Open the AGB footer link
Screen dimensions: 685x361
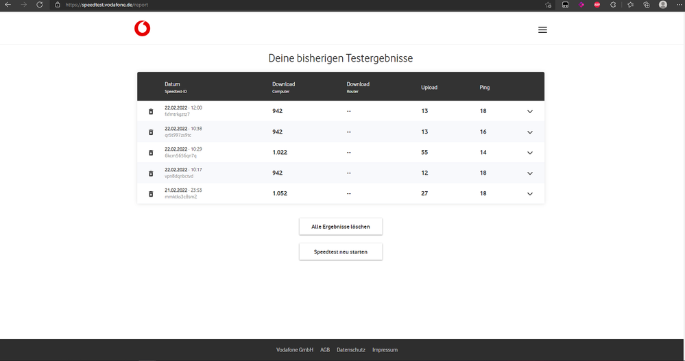[325, 349]
